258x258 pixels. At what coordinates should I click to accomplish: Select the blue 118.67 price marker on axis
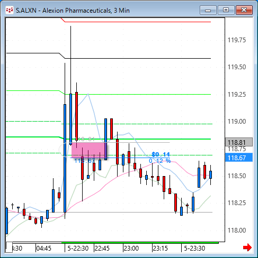(239, 158)
